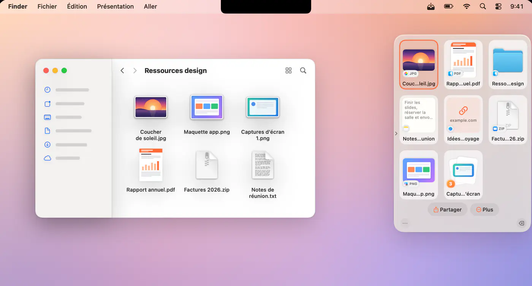Open Control Center from the menu bar
532x286 pixels.
coord(499,6)
